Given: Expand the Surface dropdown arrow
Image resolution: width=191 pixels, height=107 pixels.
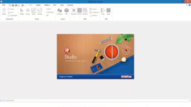Looking at the screenshot, I should [85, 17].
